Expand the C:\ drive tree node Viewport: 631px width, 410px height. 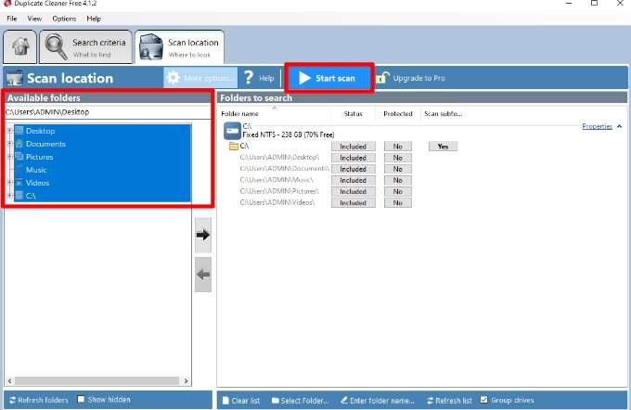(x=9, y=195)
